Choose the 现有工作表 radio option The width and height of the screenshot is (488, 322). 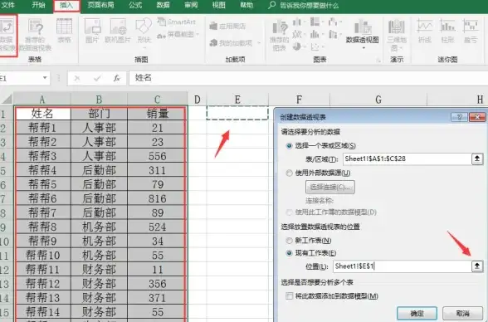pyautogui.click(x=289, y=253)
